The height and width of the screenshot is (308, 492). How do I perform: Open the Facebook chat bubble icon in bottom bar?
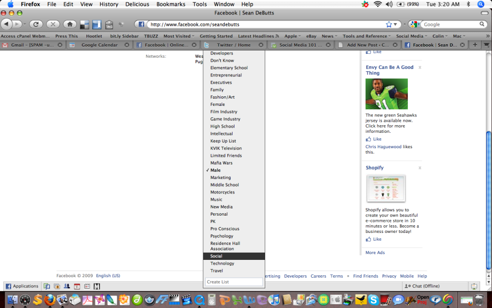pyautogui.click(x=47, y=286)
